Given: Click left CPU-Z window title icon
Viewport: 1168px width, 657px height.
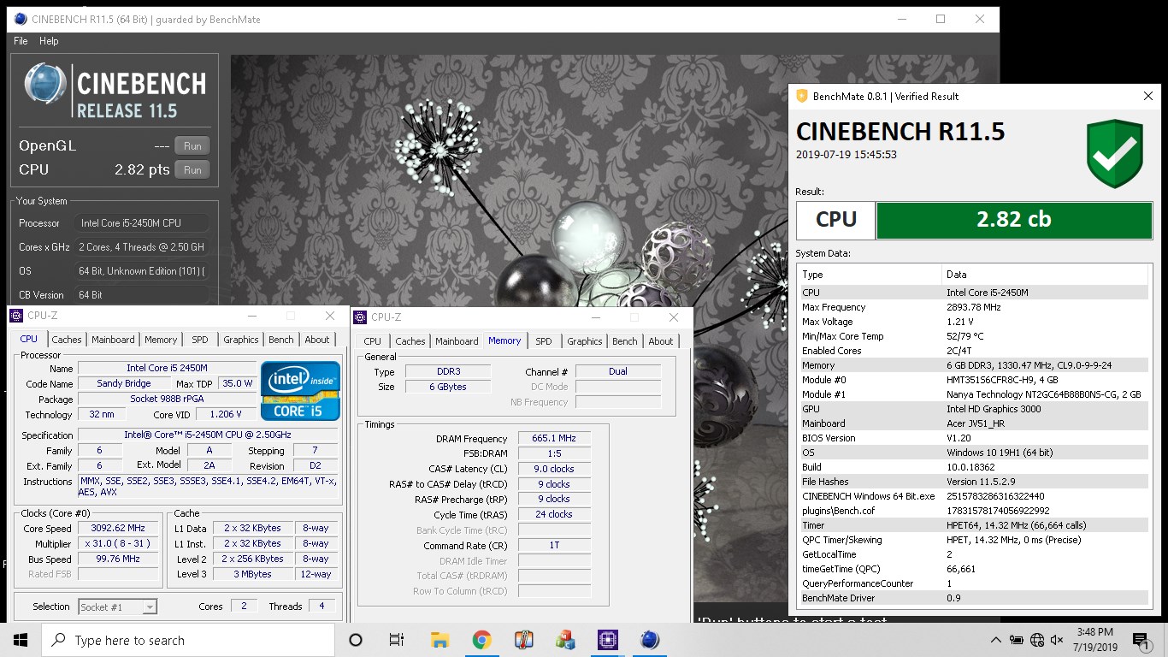Looking at the screenshot, I should 16,316.
